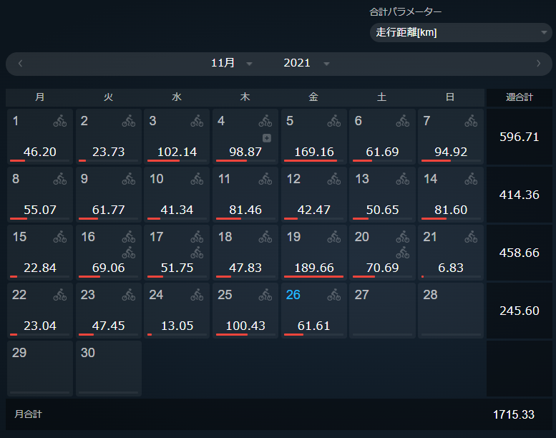Click the monthly total 1715.33

(x=514, y=414)
